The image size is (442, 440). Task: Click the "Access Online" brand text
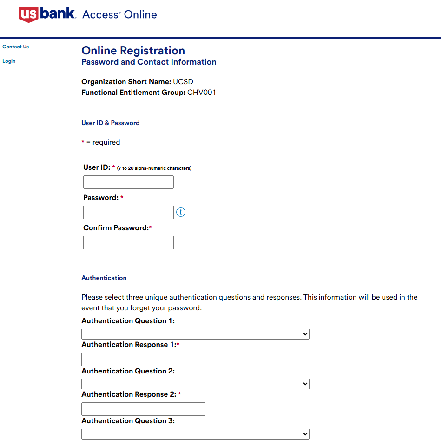tap(119, 14)
